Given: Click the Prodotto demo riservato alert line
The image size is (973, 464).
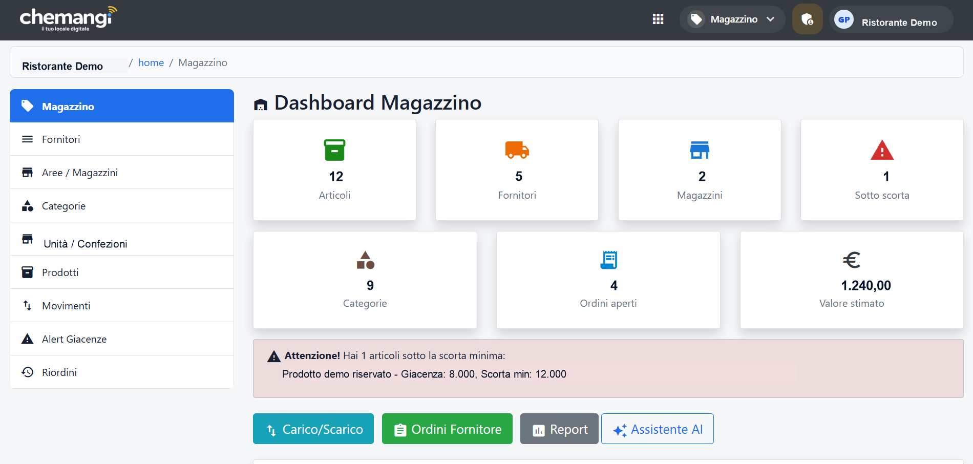Looking at the screenshot, I should click(x=424, y=374).
